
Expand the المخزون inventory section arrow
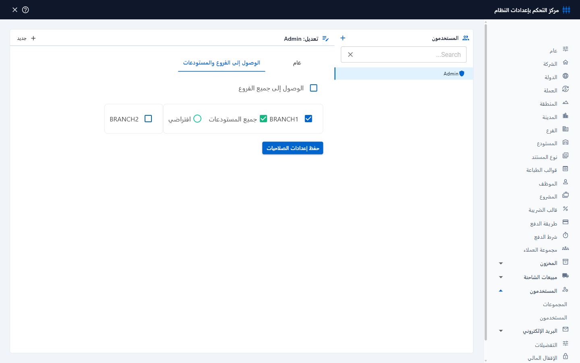pos(501,263)
